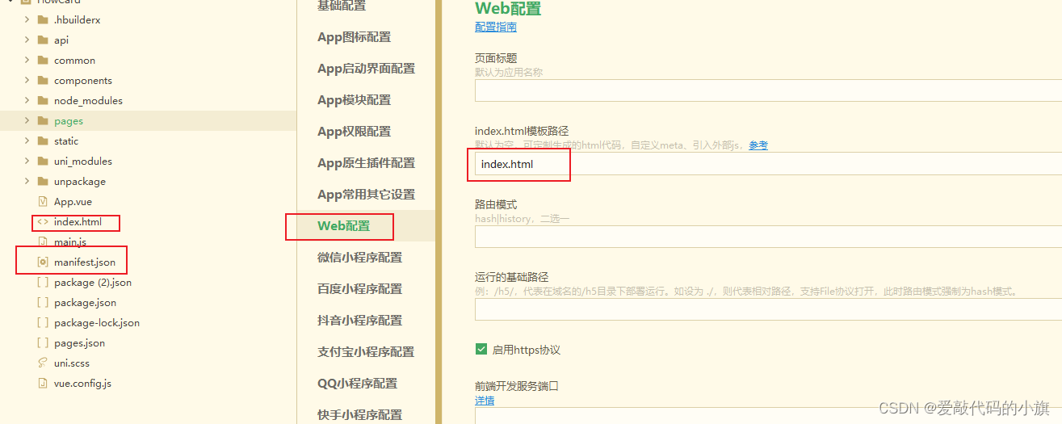Expand the uni_modules folder arrow
This screenshot has height=424, width=1062.
pyautogui.click(x=27, y=161)
